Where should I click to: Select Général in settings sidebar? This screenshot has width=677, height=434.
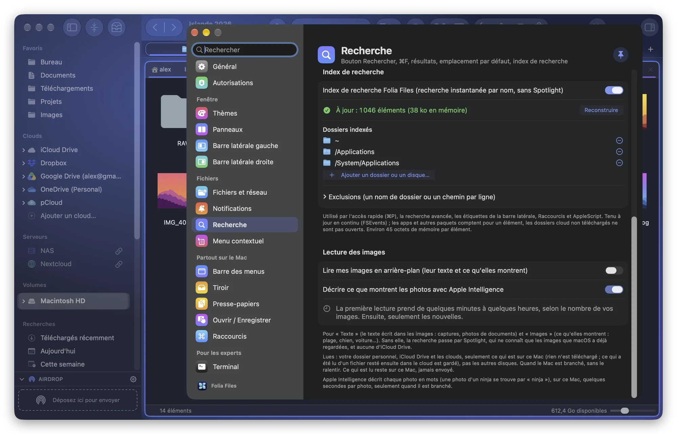coord(245,66)
